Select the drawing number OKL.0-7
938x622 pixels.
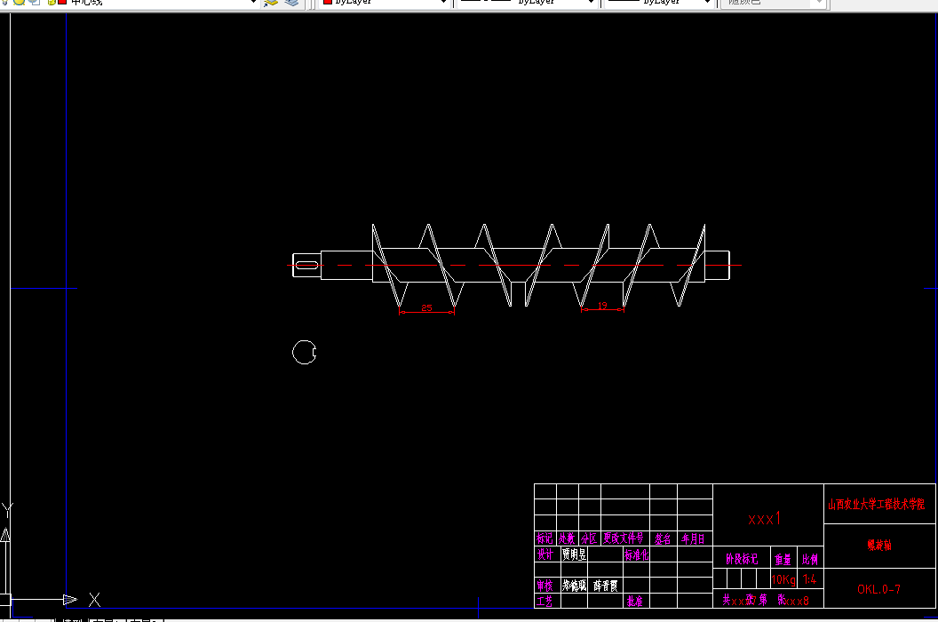878,589
